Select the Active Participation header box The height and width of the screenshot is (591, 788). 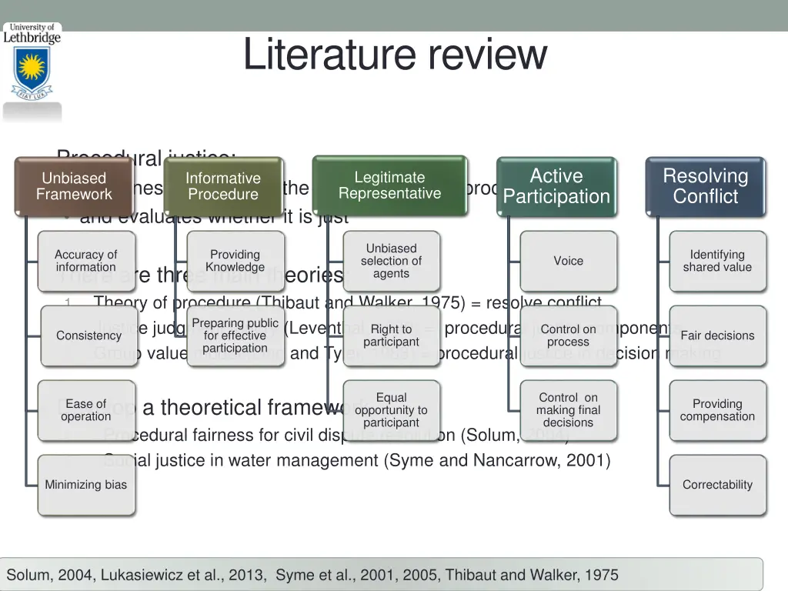[556, 186]
